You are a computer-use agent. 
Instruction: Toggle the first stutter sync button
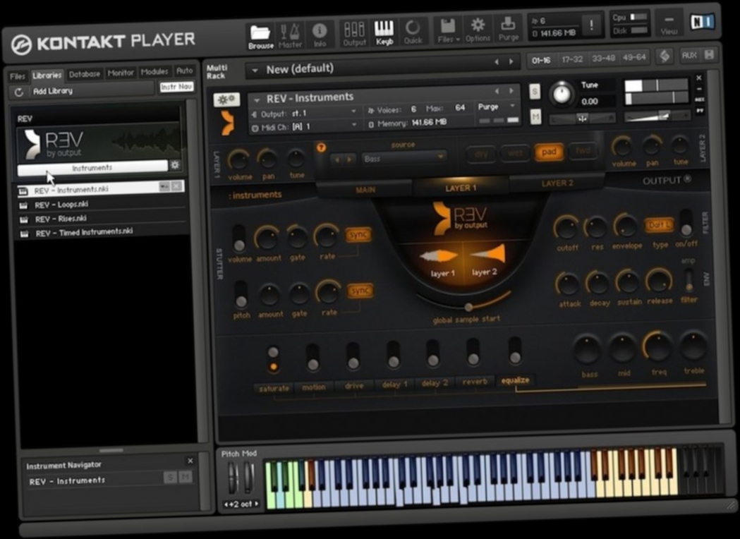pos(358,234)
